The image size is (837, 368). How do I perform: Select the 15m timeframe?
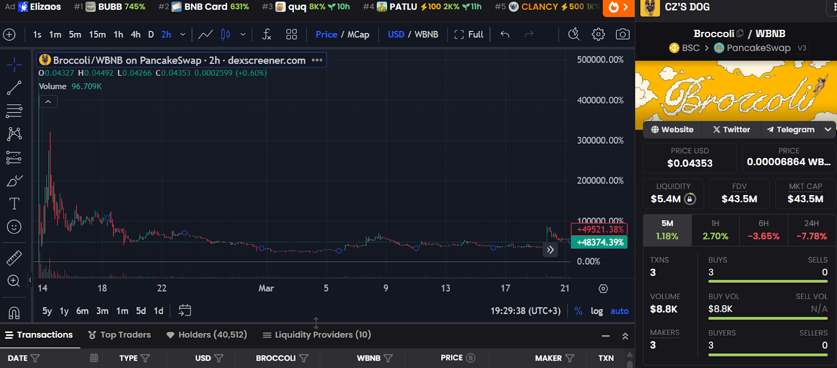[97, 34]
